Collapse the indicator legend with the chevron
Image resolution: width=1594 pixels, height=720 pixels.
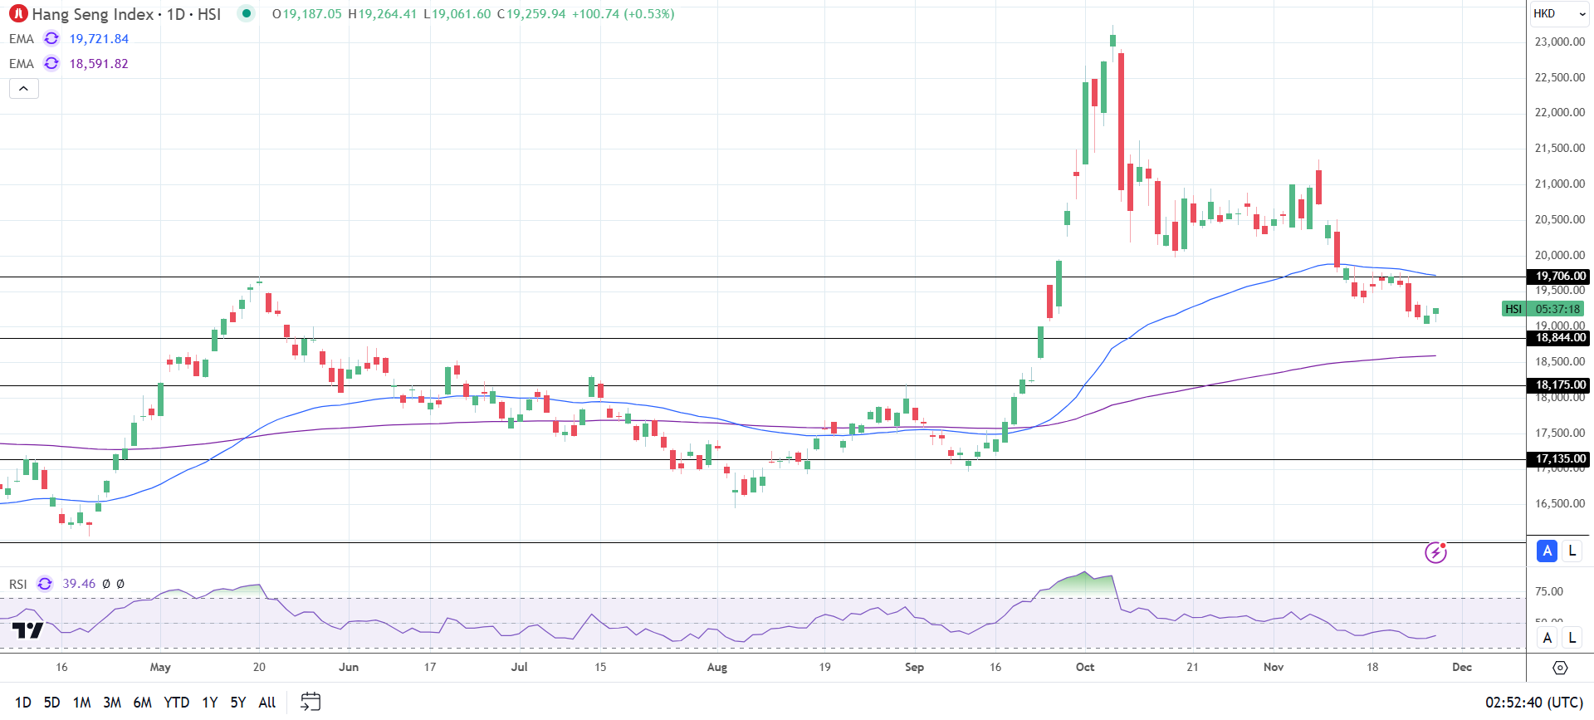click(24, 88)
